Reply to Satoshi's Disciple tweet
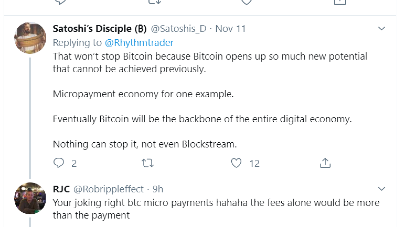The height and width of the screenshot is (227, 405). coord(59,163)
